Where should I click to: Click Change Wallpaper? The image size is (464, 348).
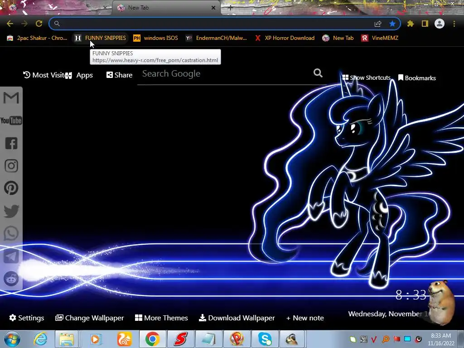point(90,318)
